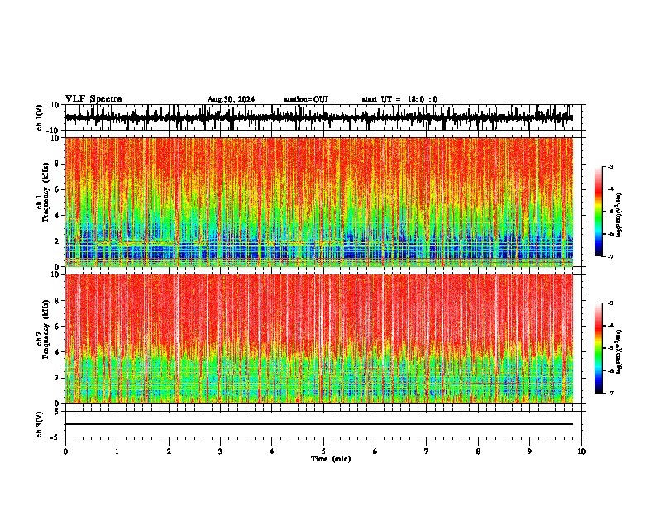Click the "9" tick on the Time axis

(529, 451)
